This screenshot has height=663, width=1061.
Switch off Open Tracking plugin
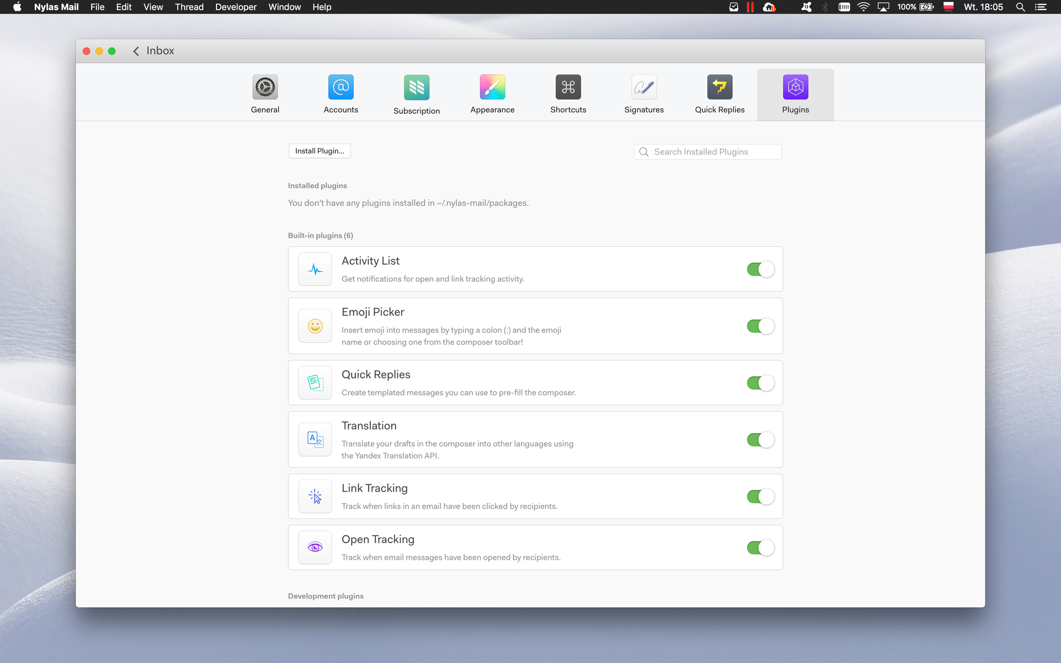click(760, 548)
